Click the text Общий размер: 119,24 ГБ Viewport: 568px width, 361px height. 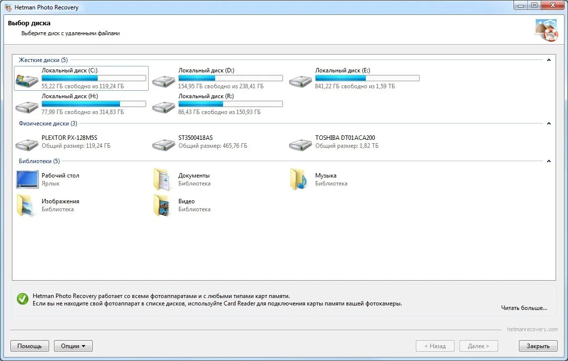tap(76, 146)
